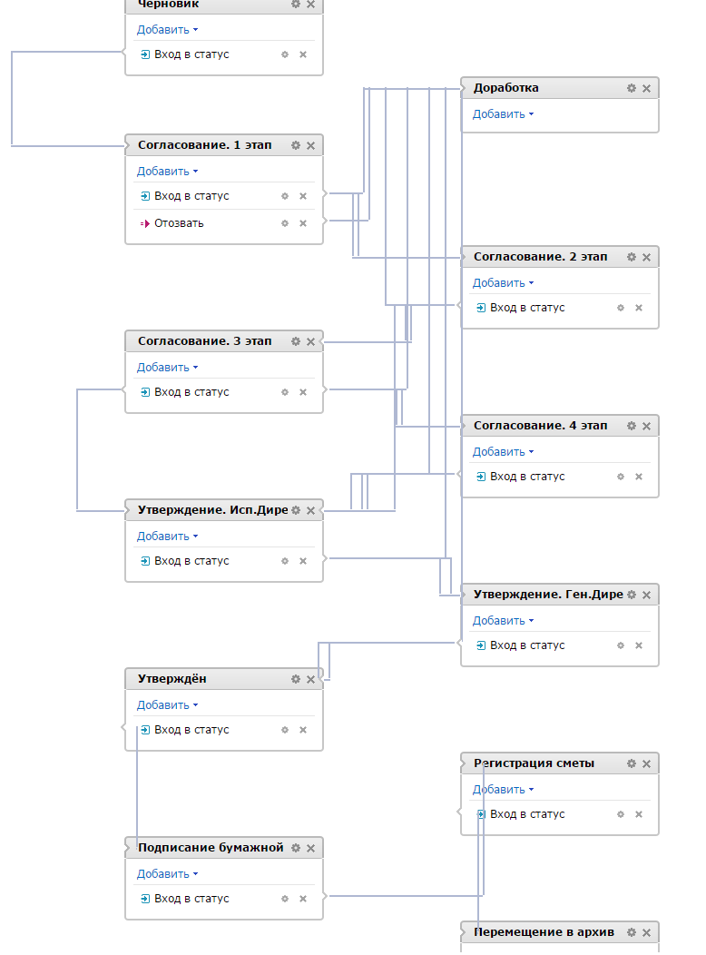Open settings of Перемещение в архив block
The image size is (706, 955).
click(632, 932)
